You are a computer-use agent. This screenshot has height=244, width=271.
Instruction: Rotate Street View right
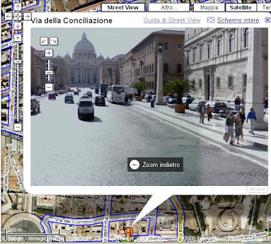[54, 41]
